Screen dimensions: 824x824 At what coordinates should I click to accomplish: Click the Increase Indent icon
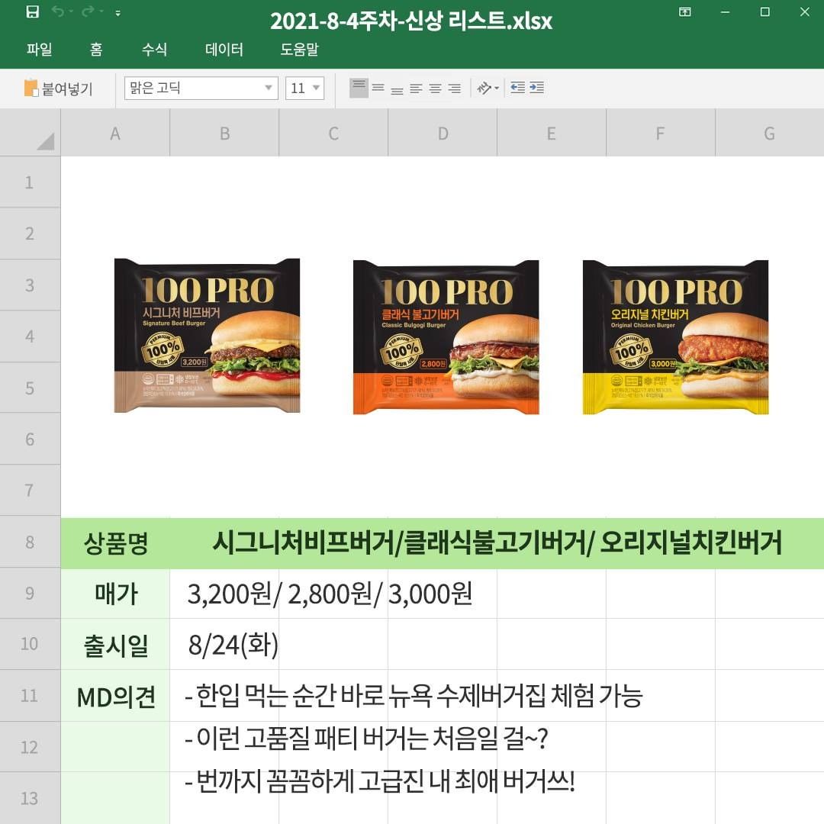536,88
